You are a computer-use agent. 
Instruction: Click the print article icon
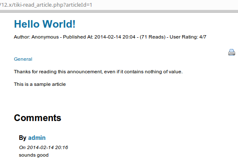click(232, 52)
